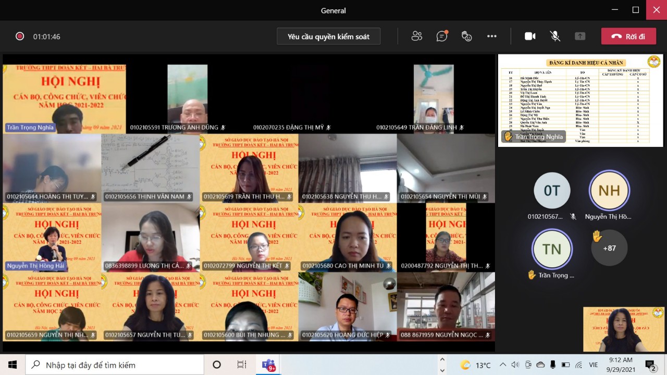The image size is (667, 375).
Task: Select the 0102105644 Hoàng Thị Tuy… tile
Action: [52, 168]
